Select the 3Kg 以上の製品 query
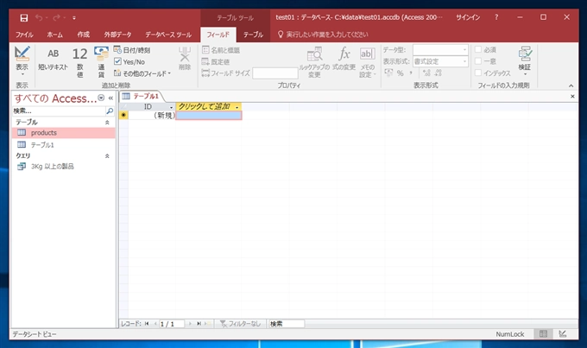The width and height of the screenshot is (587, 348). (x=64, y=167)
